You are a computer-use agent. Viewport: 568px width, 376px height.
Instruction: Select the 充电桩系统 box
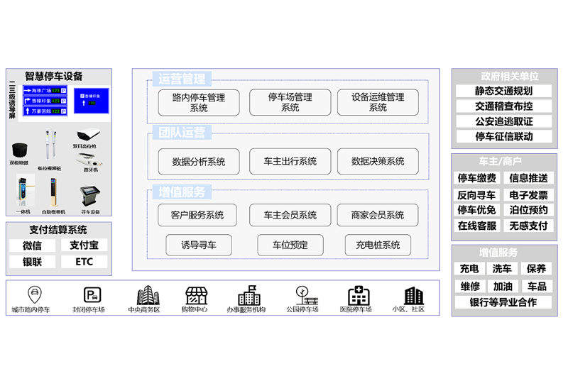point(378,245)
